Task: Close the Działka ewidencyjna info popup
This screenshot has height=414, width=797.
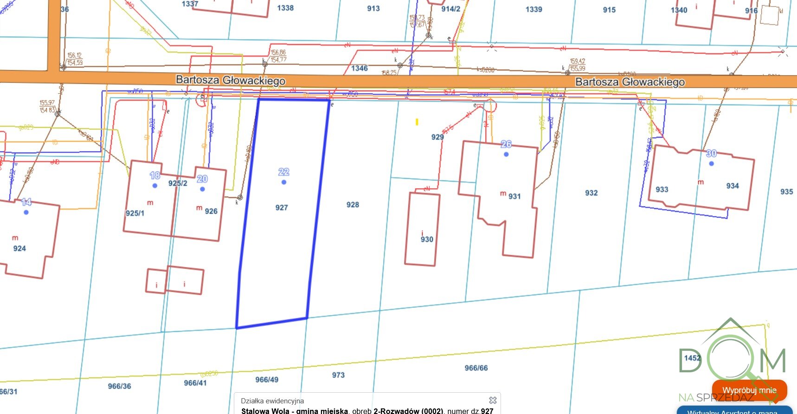Action: (x=493, y=400)
